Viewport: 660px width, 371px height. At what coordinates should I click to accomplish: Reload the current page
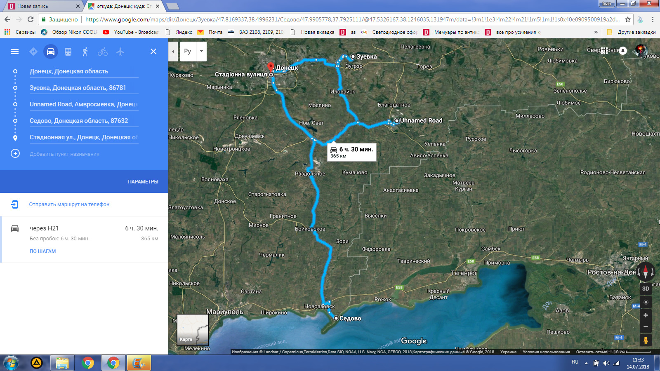31,19
